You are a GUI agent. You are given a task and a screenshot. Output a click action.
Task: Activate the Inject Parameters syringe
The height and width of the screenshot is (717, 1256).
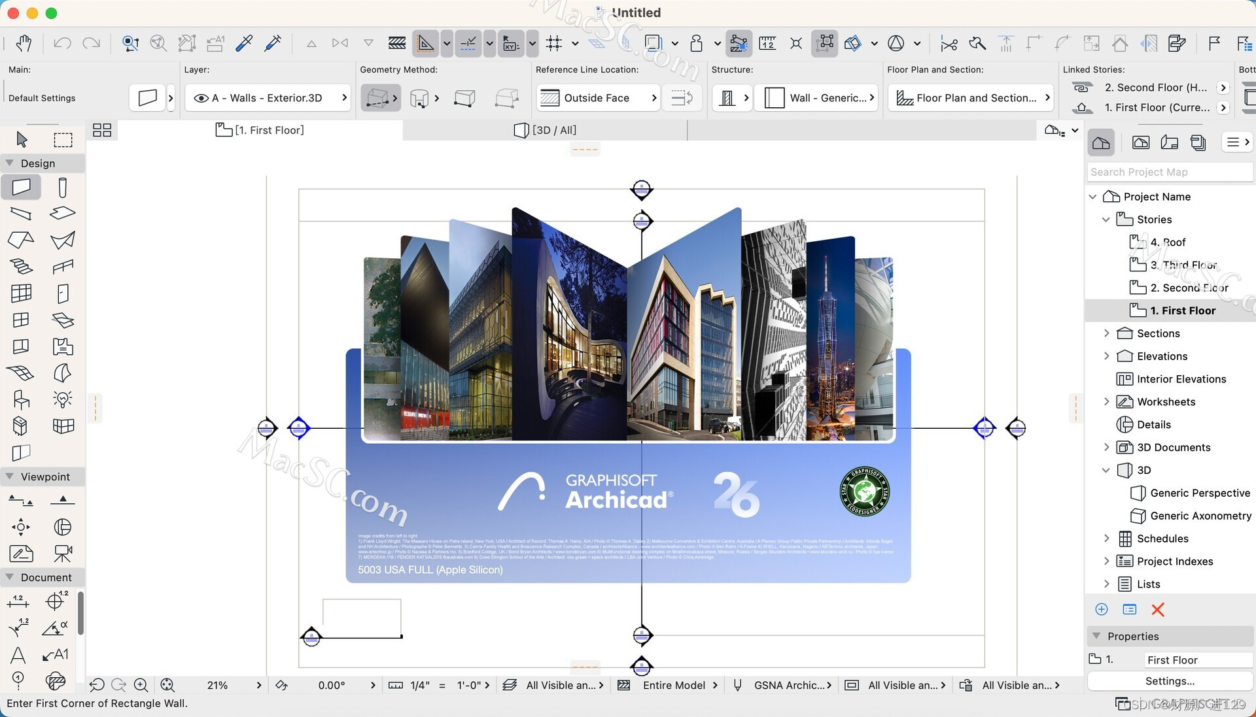(x=273, y=43)
